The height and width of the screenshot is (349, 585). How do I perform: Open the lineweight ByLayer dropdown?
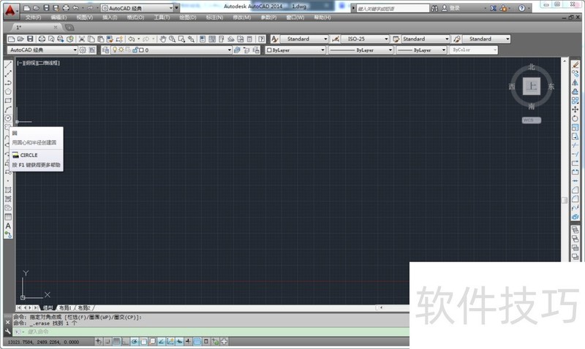pyautogui.click(x=444, y=50)
